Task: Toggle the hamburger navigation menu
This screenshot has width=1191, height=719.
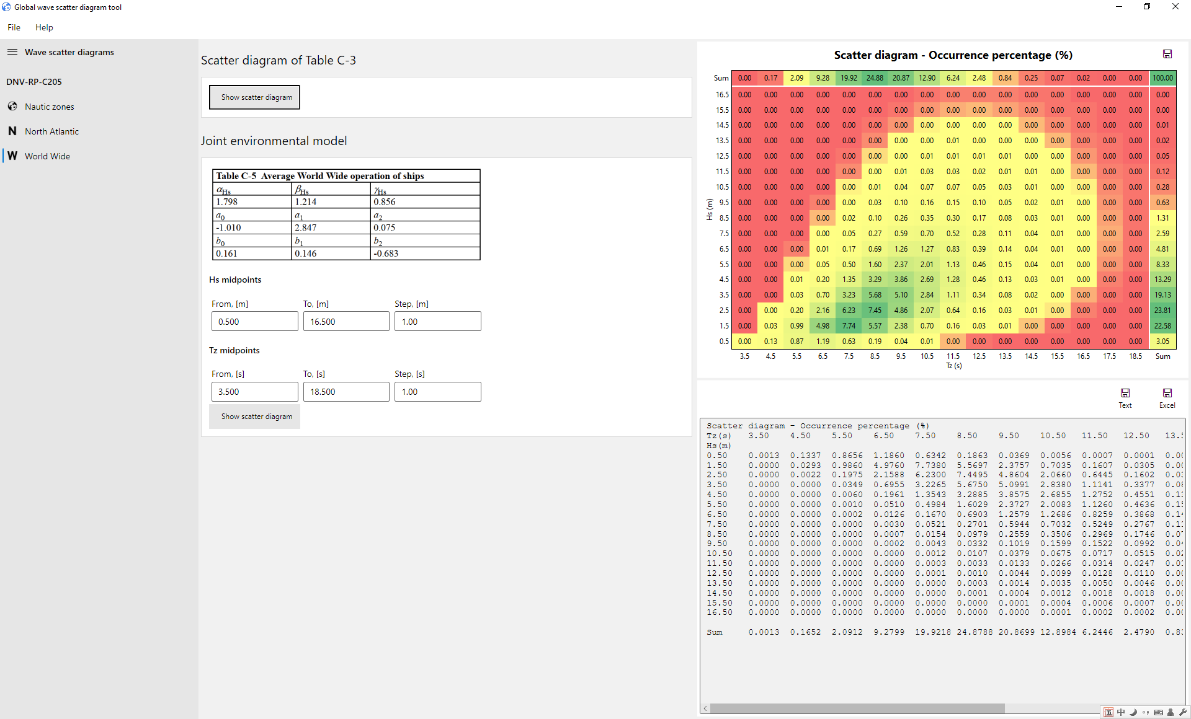Action: pos(12,52)
